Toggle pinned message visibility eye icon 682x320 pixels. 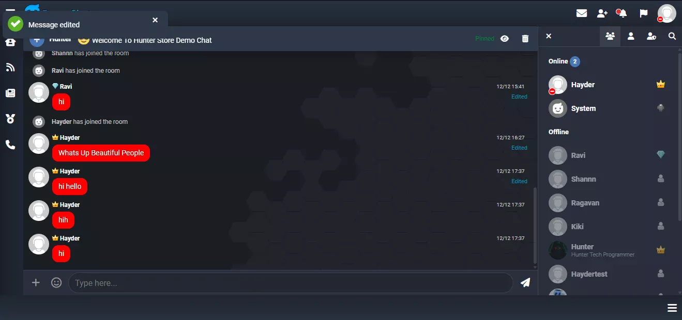click(x=505, y=39)
